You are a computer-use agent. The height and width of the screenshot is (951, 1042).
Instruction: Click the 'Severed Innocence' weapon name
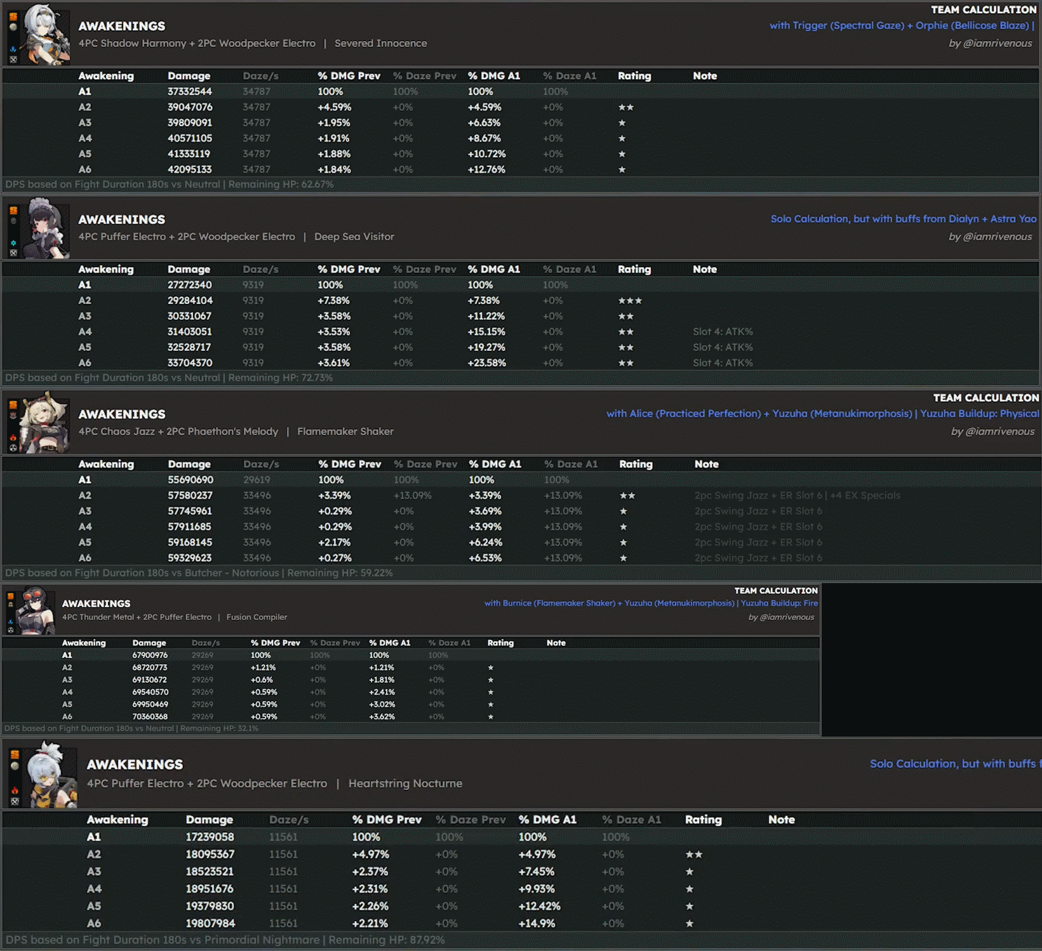point(381,43)
